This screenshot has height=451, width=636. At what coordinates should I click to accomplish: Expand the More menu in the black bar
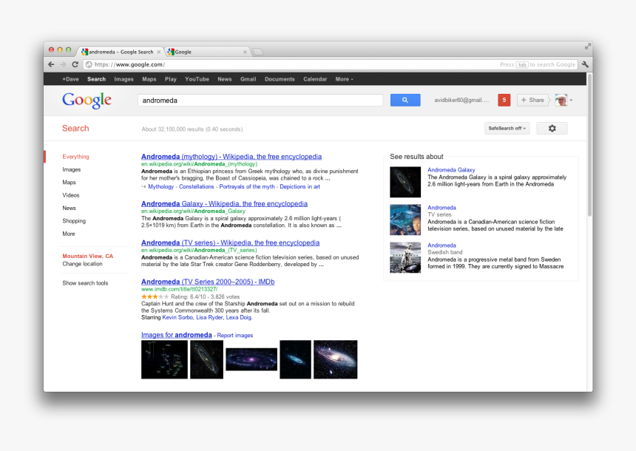(x=344, y=80)
